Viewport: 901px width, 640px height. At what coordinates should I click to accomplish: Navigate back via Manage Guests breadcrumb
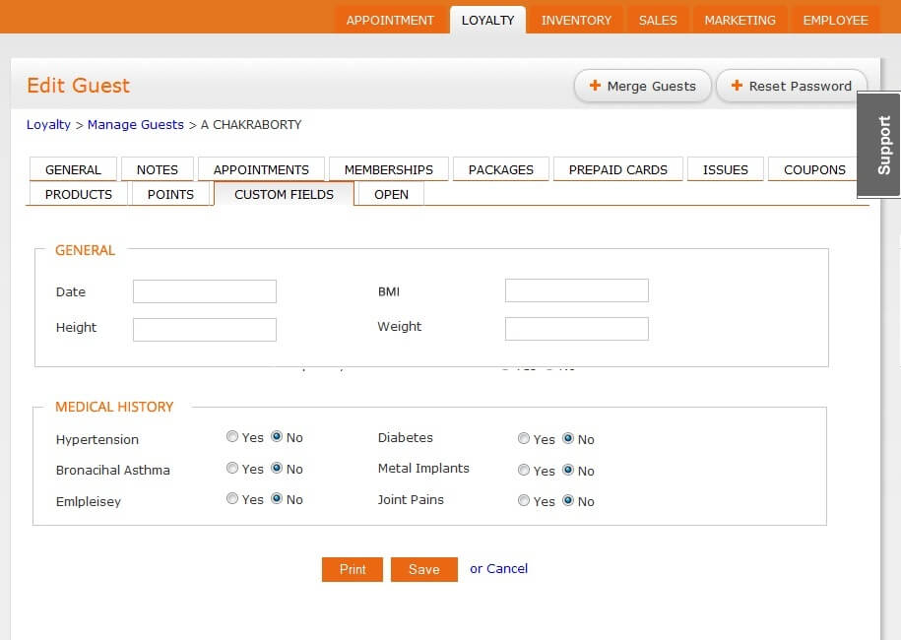135,124
